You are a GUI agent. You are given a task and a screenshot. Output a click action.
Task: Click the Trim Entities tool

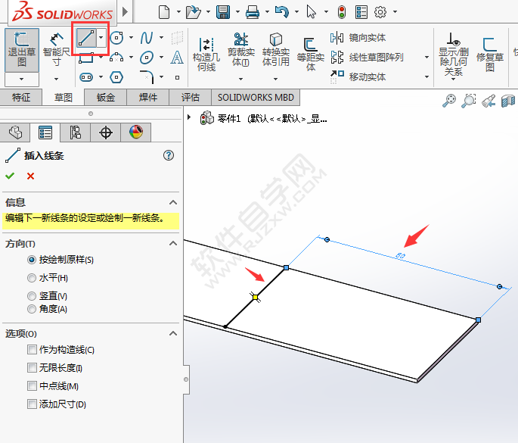pyautogui.click(x=240, y=49)
